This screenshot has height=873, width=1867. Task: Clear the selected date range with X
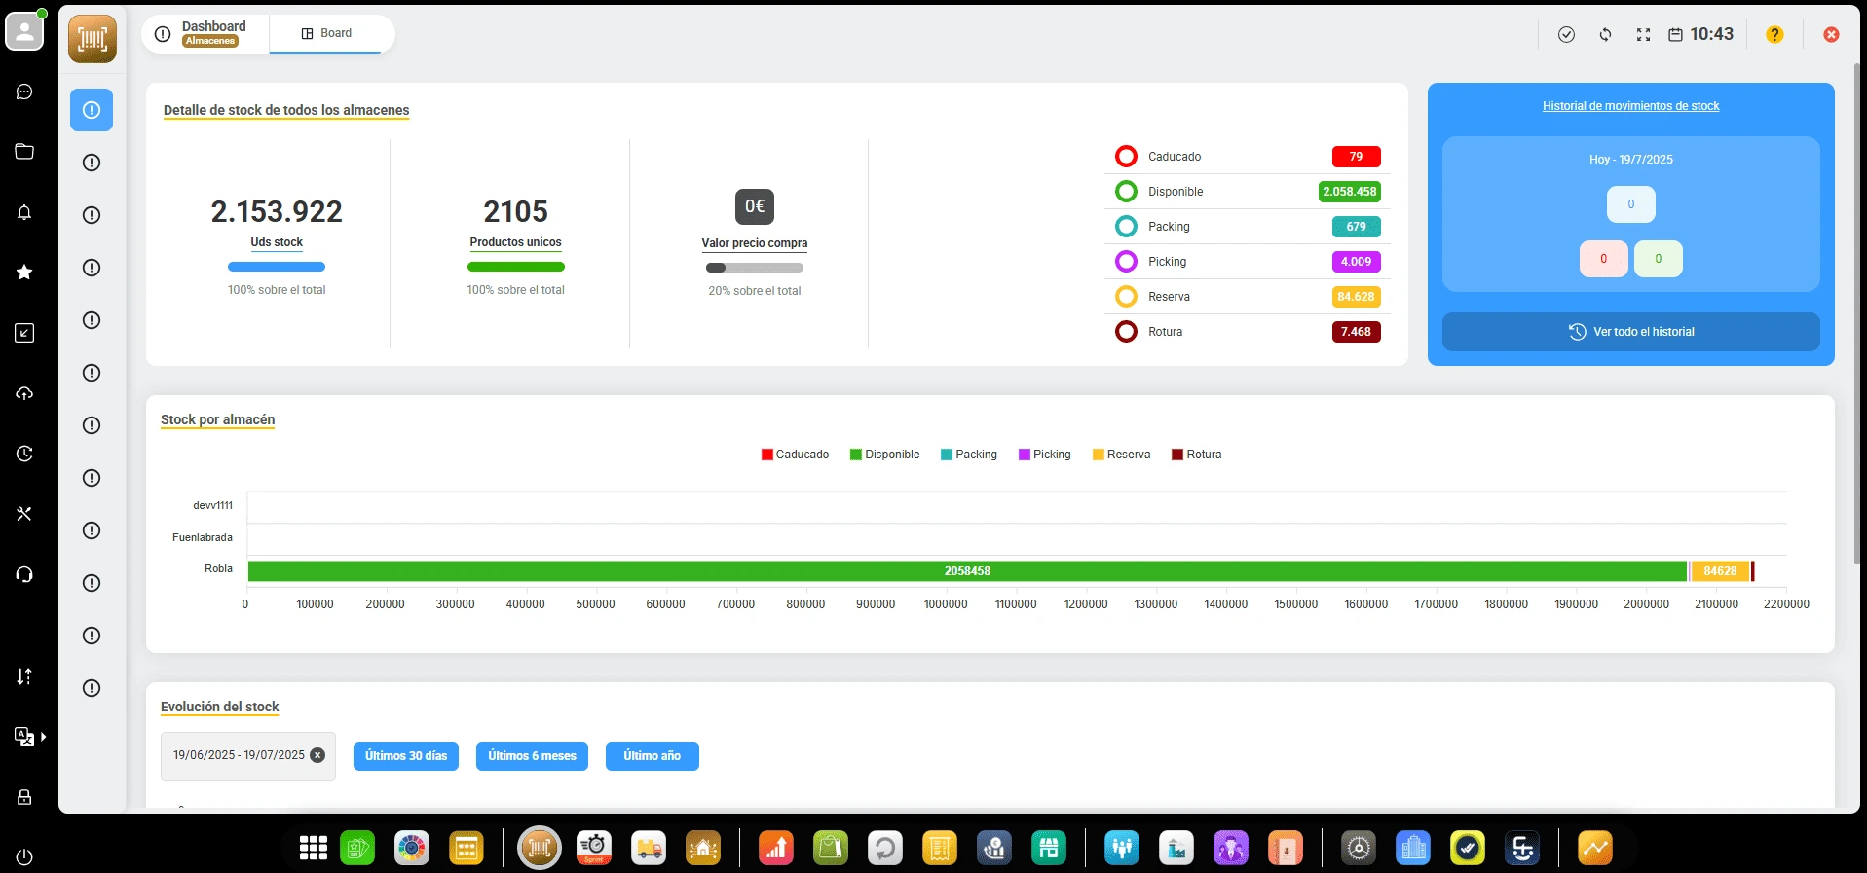pyautogui.click(x=317, y=755)
